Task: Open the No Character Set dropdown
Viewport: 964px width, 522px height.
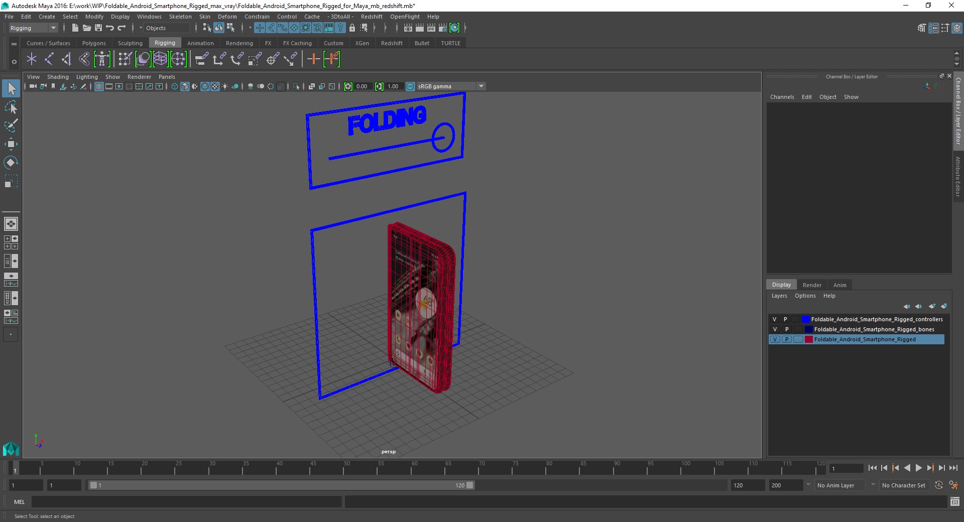Action: pyautogui.click(x=904, y=485)
